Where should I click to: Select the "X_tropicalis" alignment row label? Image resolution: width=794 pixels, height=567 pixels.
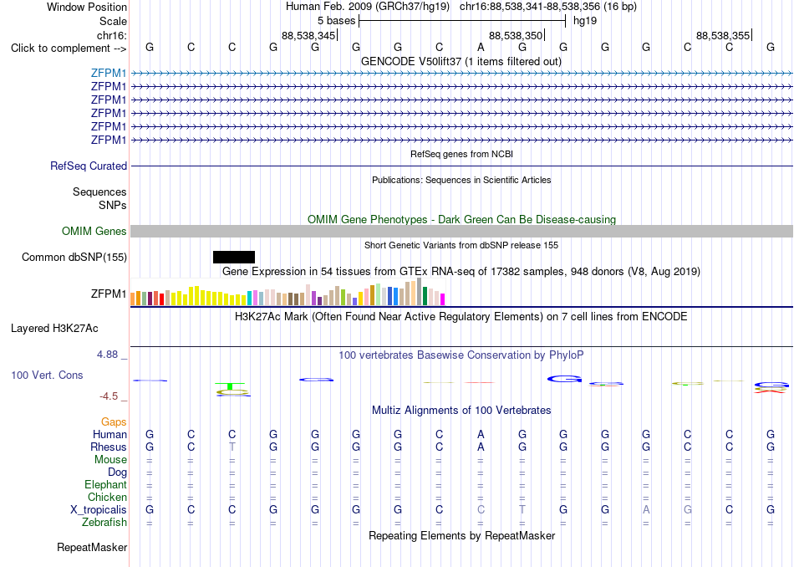pos(99,510)
